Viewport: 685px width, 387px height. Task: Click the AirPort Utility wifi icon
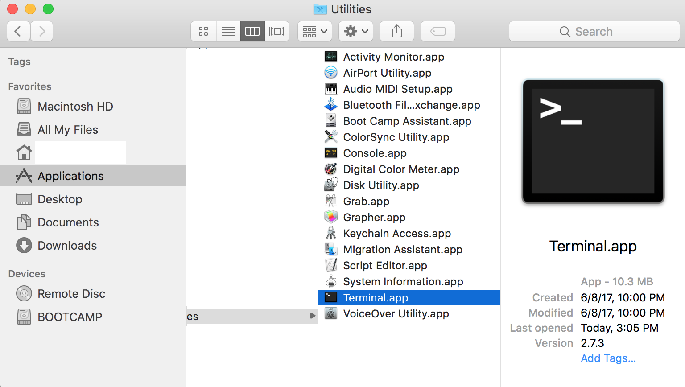tap(331, 73)
